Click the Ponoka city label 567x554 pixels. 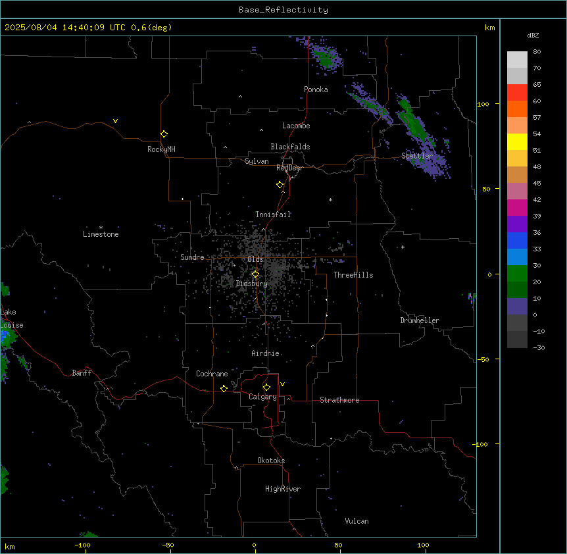click(x=316, y=89)
